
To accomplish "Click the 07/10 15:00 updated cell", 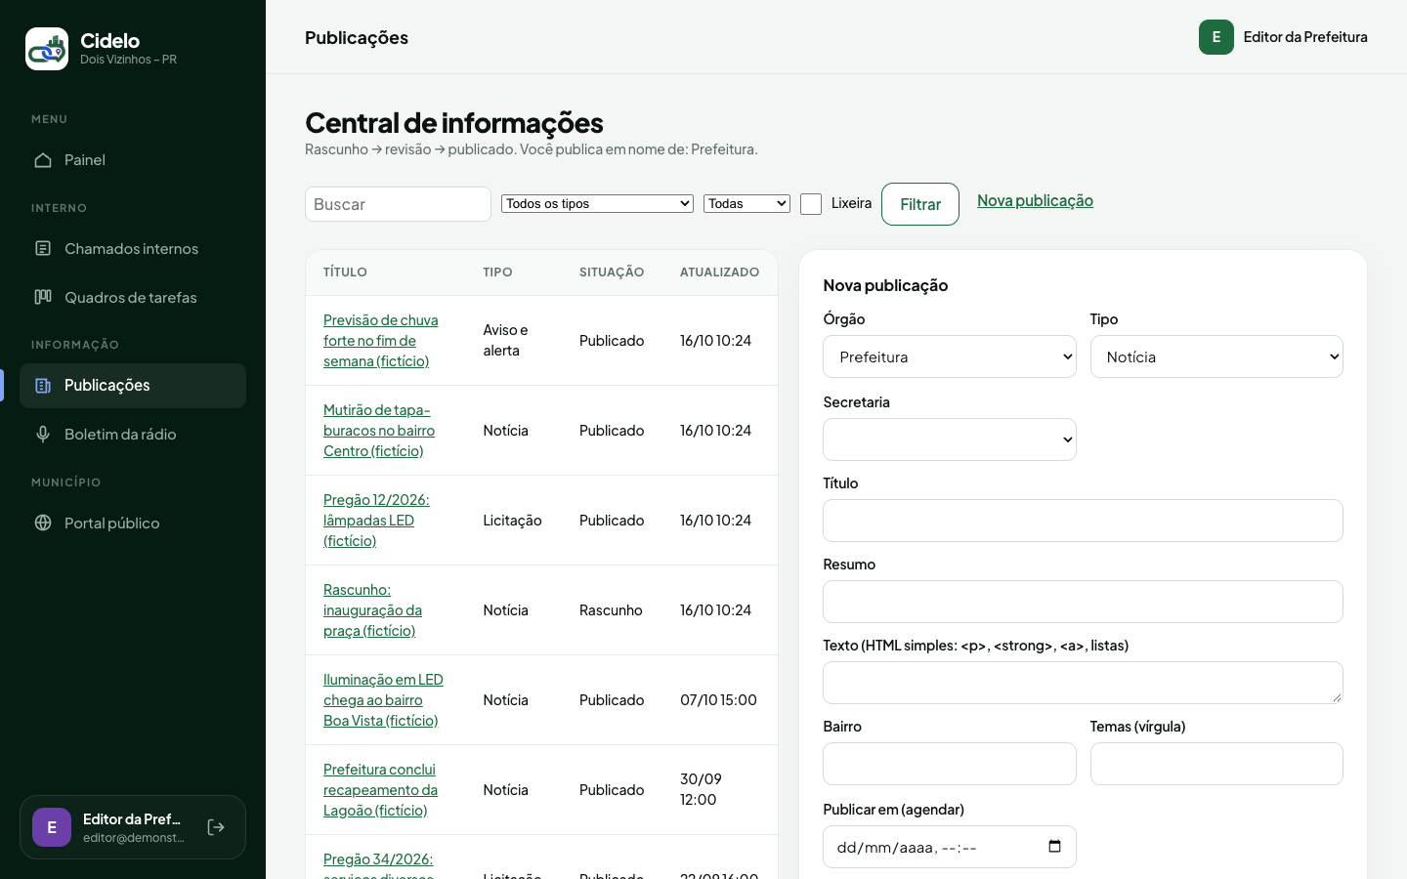I will tap(718, 700).
